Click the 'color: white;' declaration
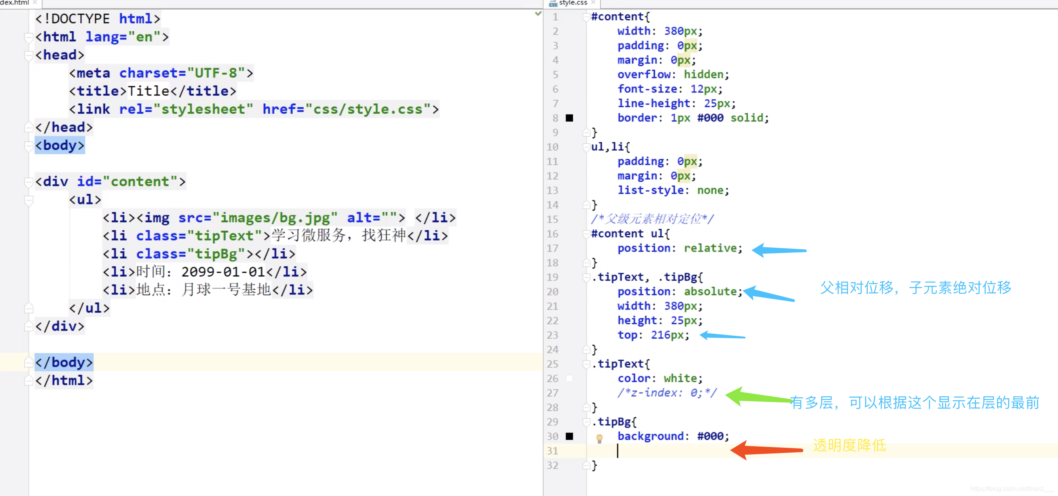The width and height of the screenshot is (1058, 496). click(x=660, y=378)
